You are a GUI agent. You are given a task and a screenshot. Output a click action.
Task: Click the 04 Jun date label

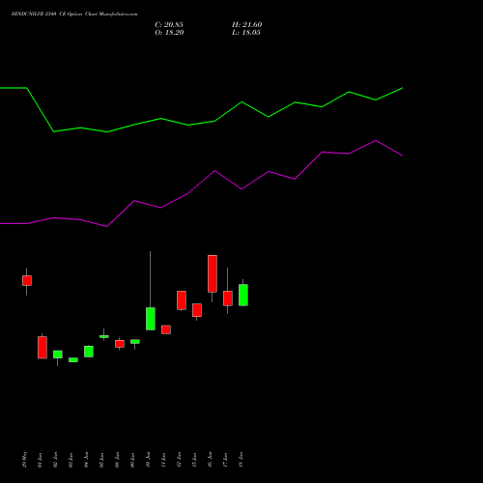point(87,460)
